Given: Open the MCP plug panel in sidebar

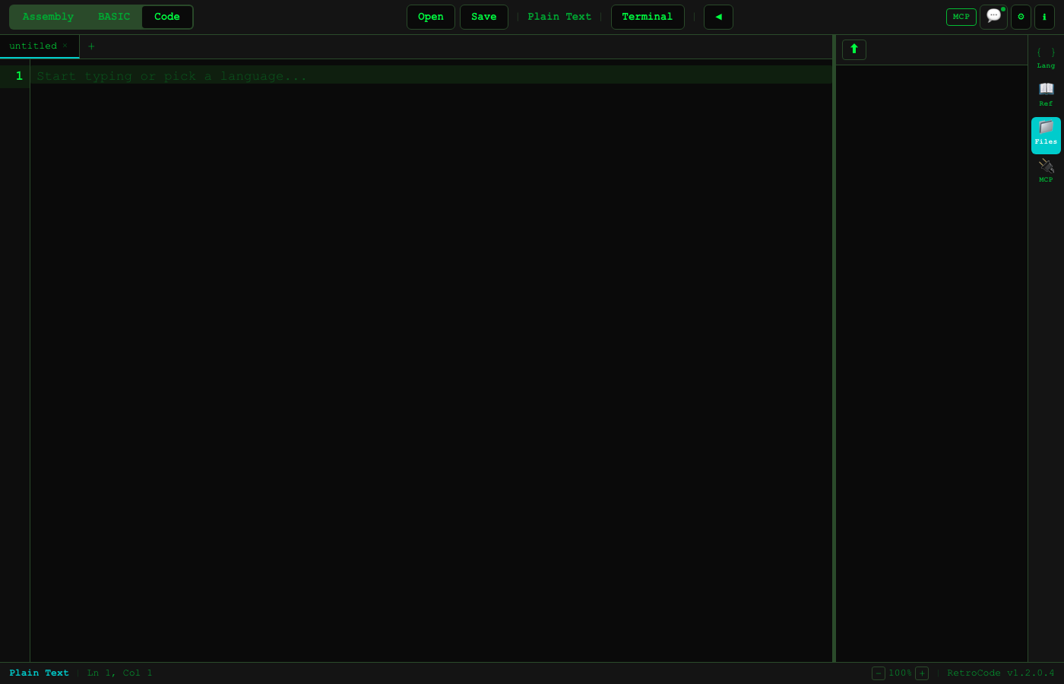Looking at the screenshot, I should pyautogui.click(x=1046, y=171).
